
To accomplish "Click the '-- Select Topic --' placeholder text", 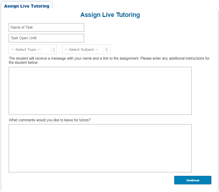I will 26,49.
